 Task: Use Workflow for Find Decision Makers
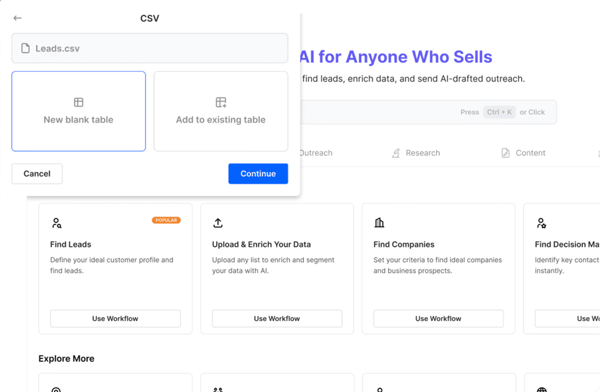point(567,318)
